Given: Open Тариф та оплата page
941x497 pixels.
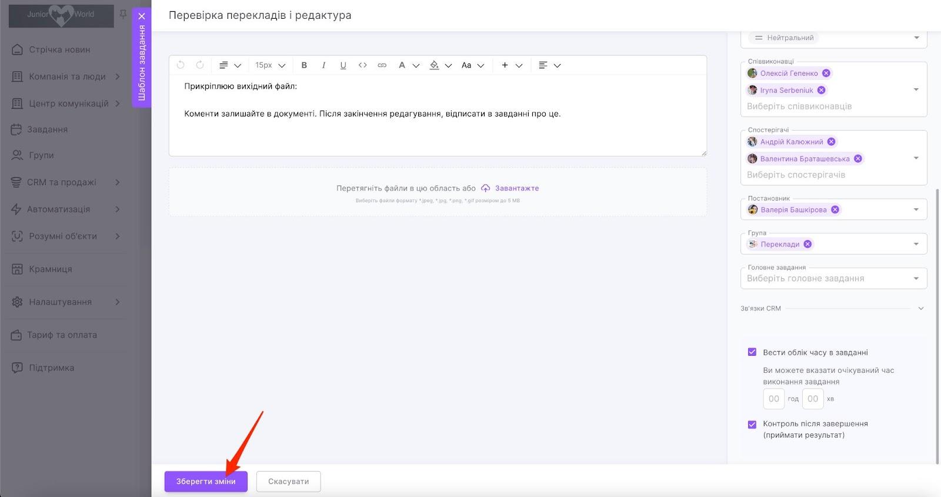Looking at the screenshot, I should tap(62, 335).
